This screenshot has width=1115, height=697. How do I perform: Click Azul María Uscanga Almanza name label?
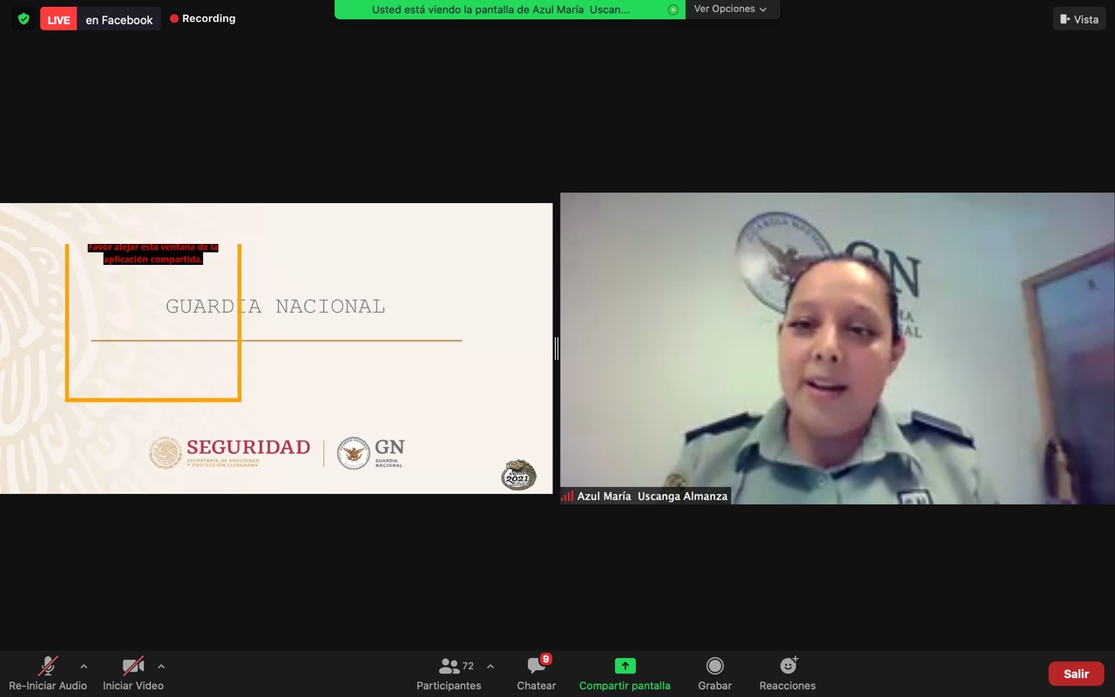(652, 496)
